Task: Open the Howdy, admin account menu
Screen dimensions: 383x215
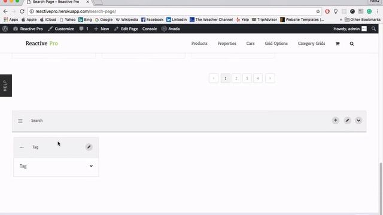Action: click(350, 29)
